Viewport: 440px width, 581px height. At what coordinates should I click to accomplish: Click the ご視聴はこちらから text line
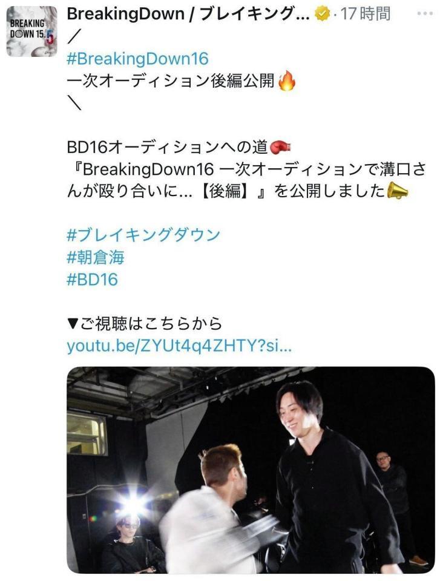tap(144, 323)
